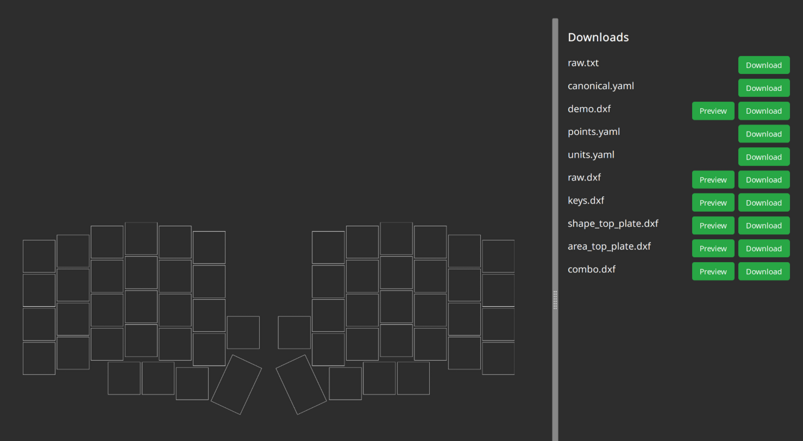Download the area_top_plate.dxf file
Screen dimensions: 803x441
pos(763,248)
